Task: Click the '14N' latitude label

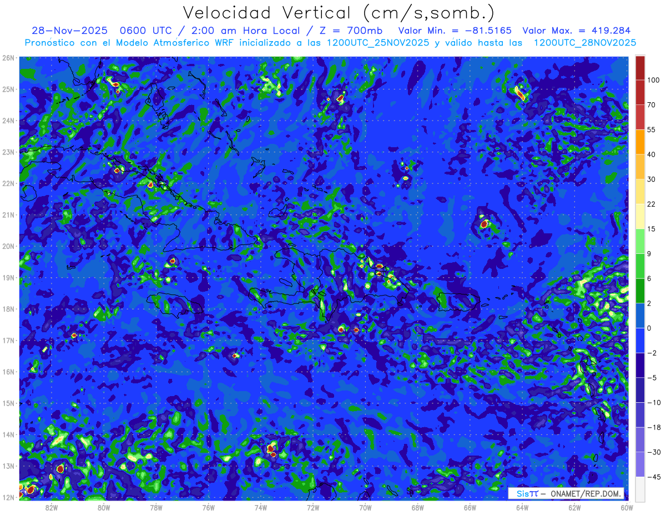Action: (8, 435)
